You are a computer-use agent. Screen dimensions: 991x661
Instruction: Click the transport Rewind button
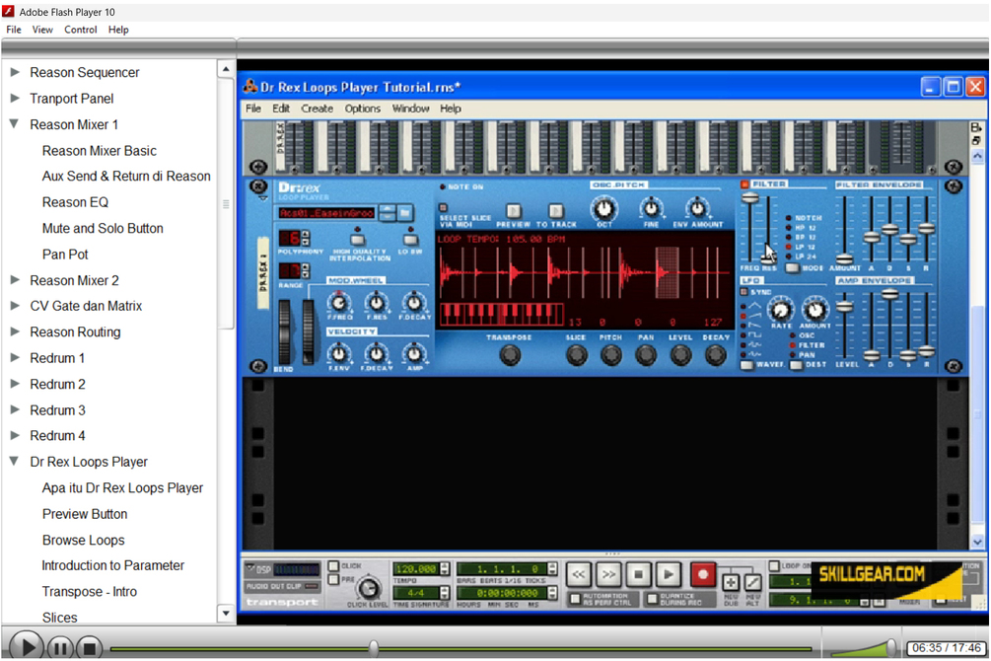point(578,575)
